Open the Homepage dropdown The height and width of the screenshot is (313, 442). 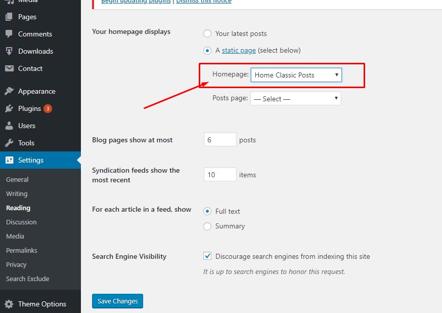tap(296, 75)
